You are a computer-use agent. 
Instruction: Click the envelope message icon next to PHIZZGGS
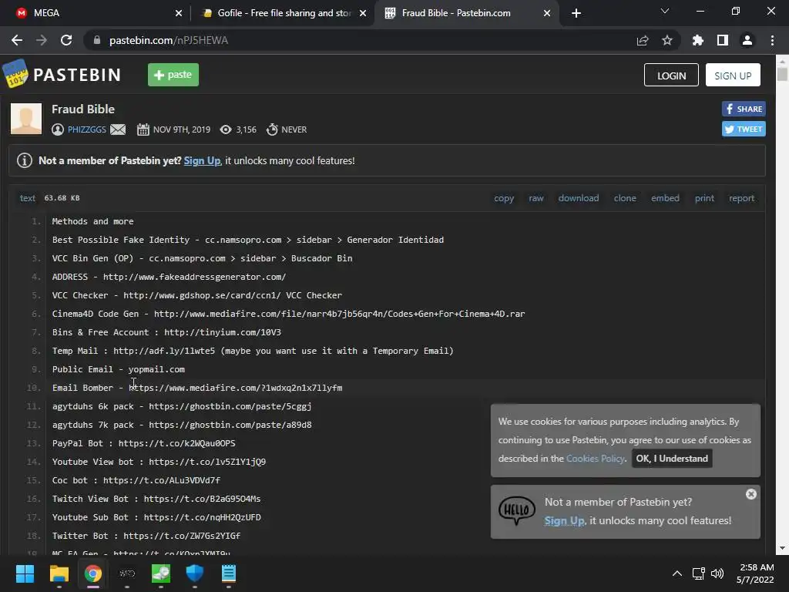click(x=118, y=129)
